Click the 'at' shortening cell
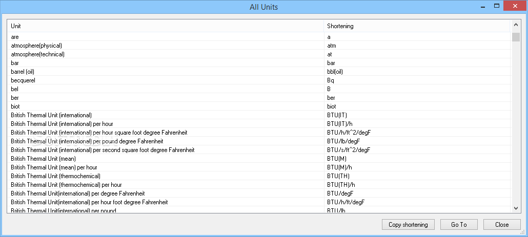Viewport: 528px width, 237px height. [x=417, y=54]
